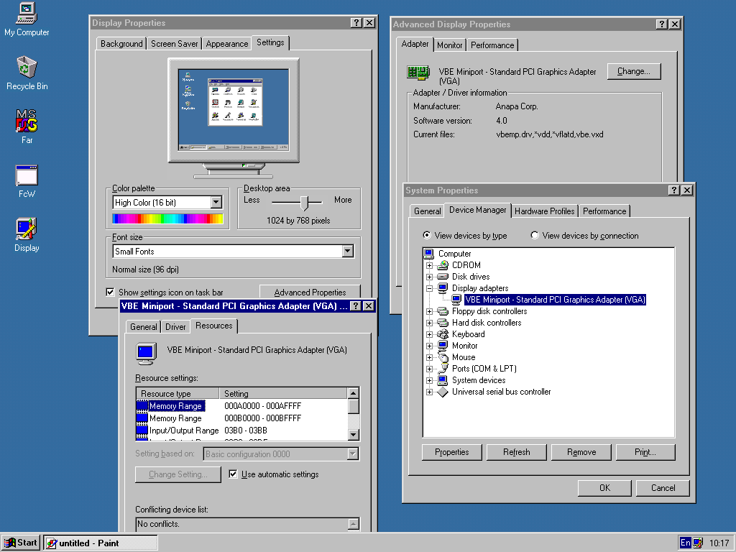Toggle Use automatic settings checkbox
Image resolution: width=736 pixels, height=552 pixels.
(x=233, y=474)
